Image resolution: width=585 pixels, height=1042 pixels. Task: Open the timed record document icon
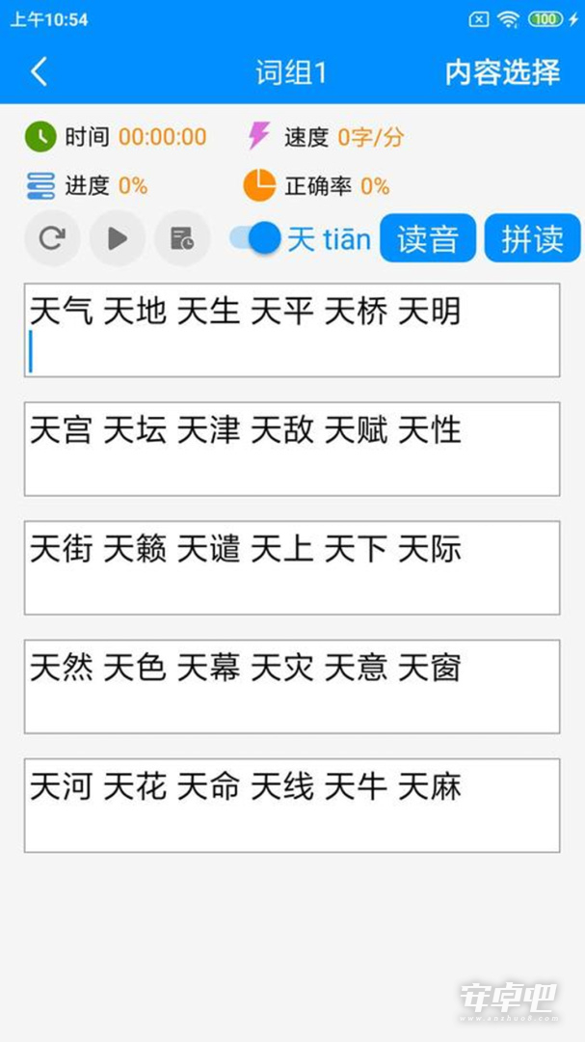(182, 238)
